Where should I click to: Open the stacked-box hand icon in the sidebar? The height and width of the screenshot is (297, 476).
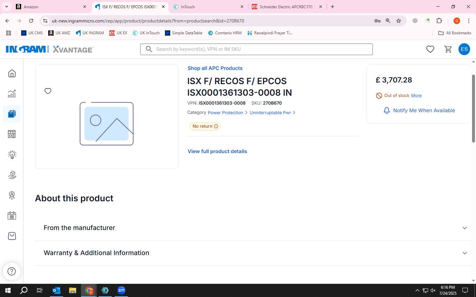(12, 175)
